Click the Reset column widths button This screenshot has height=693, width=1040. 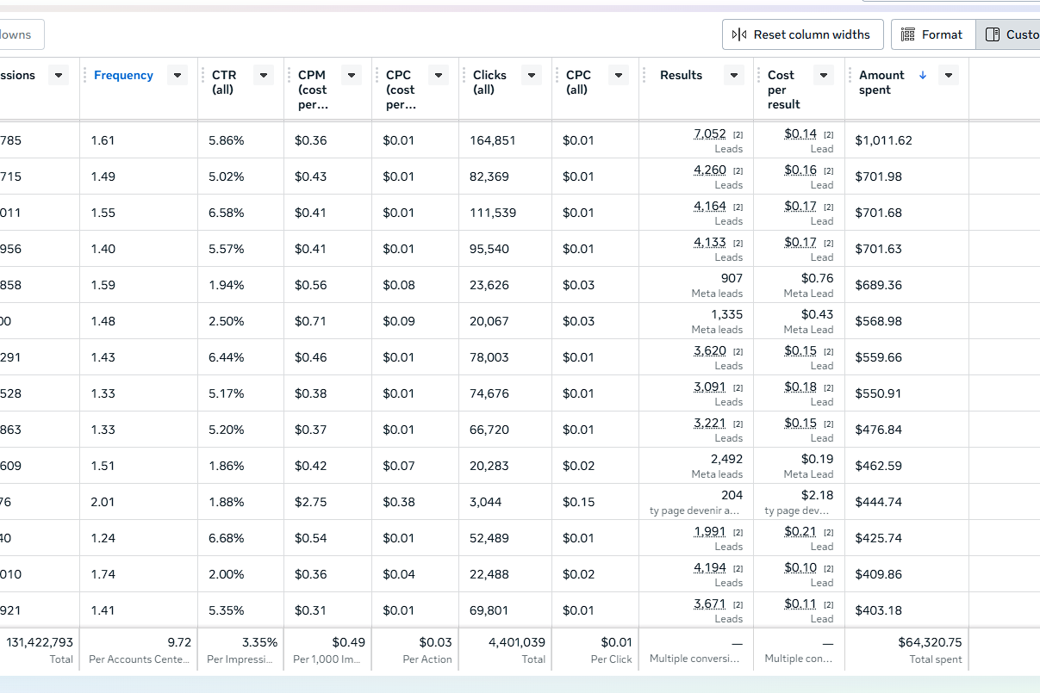click(802, 34)
